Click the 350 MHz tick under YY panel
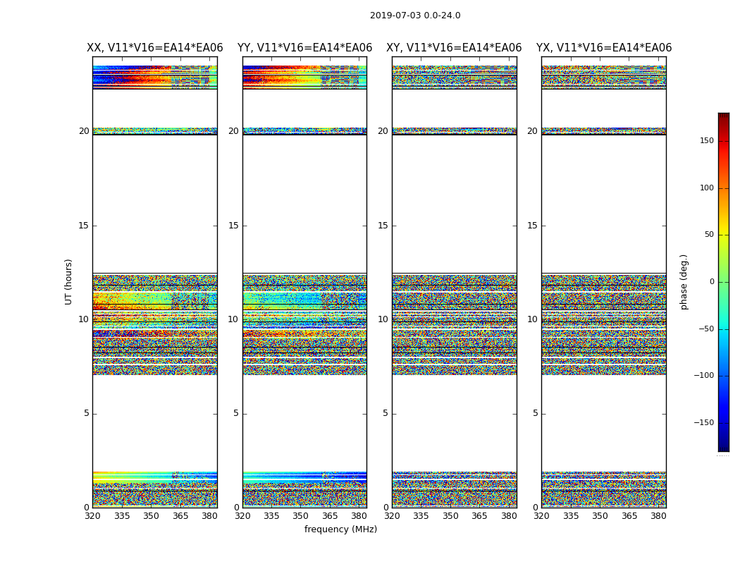Screen dimensions: 740x564 (x=301, y=516)
